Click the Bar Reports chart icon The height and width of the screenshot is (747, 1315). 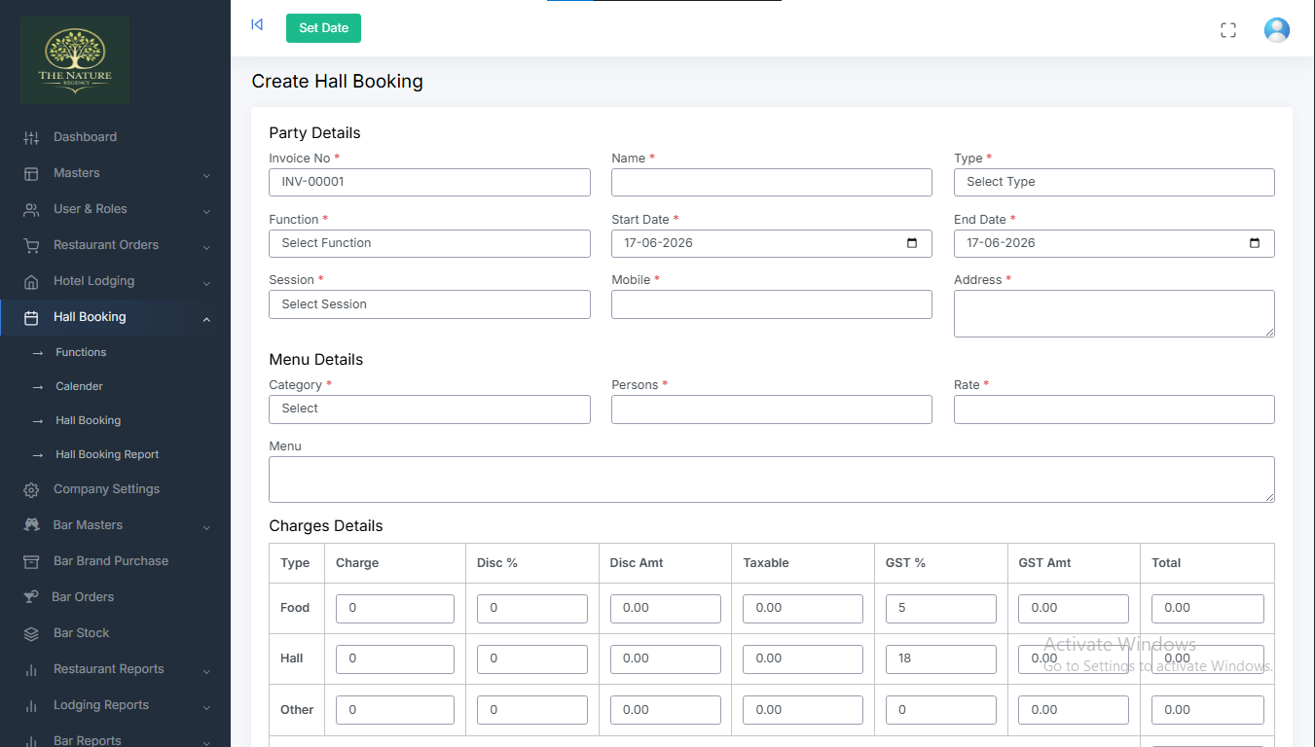tap(31, 741)
